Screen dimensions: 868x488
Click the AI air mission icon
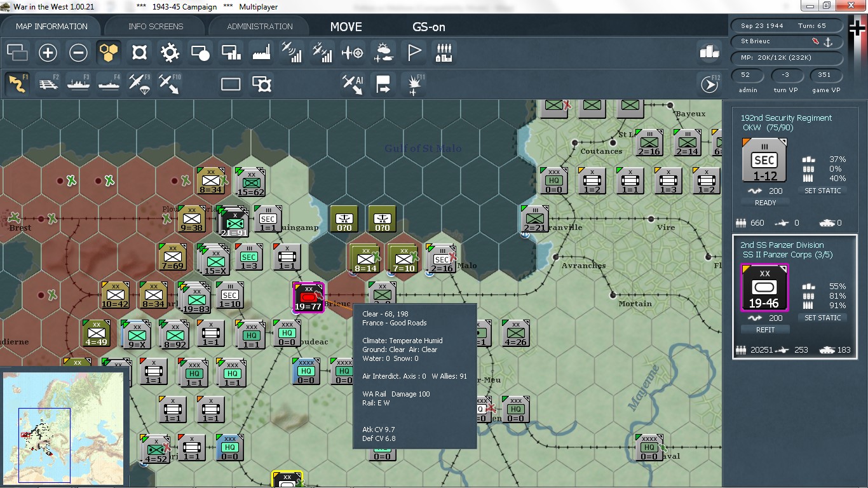click(353, 84)
